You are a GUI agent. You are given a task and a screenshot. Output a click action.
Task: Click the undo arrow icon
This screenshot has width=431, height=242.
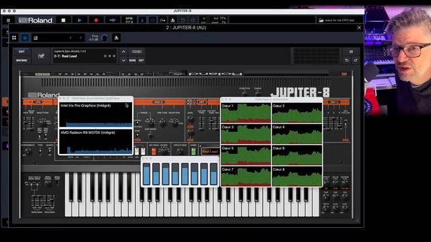pyautogui.click(x=347, y=61)
